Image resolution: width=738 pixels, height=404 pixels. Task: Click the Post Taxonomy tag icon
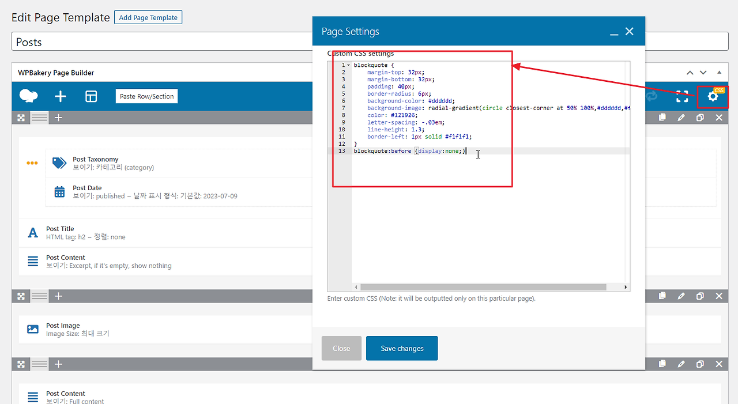(x=59, y=163)
